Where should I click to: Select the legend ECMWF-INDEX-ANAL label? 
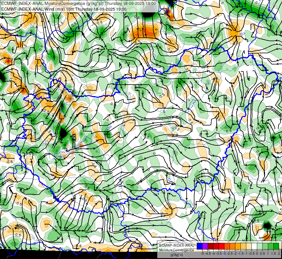(177, 245)
